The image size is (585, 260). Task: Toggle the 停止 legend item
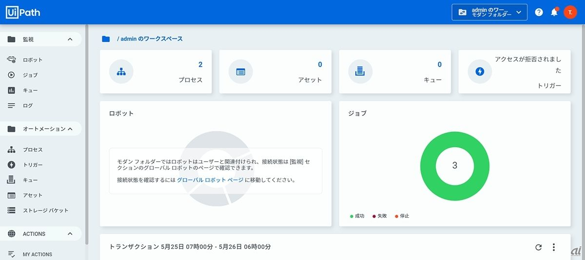click(x=402, y=216)
